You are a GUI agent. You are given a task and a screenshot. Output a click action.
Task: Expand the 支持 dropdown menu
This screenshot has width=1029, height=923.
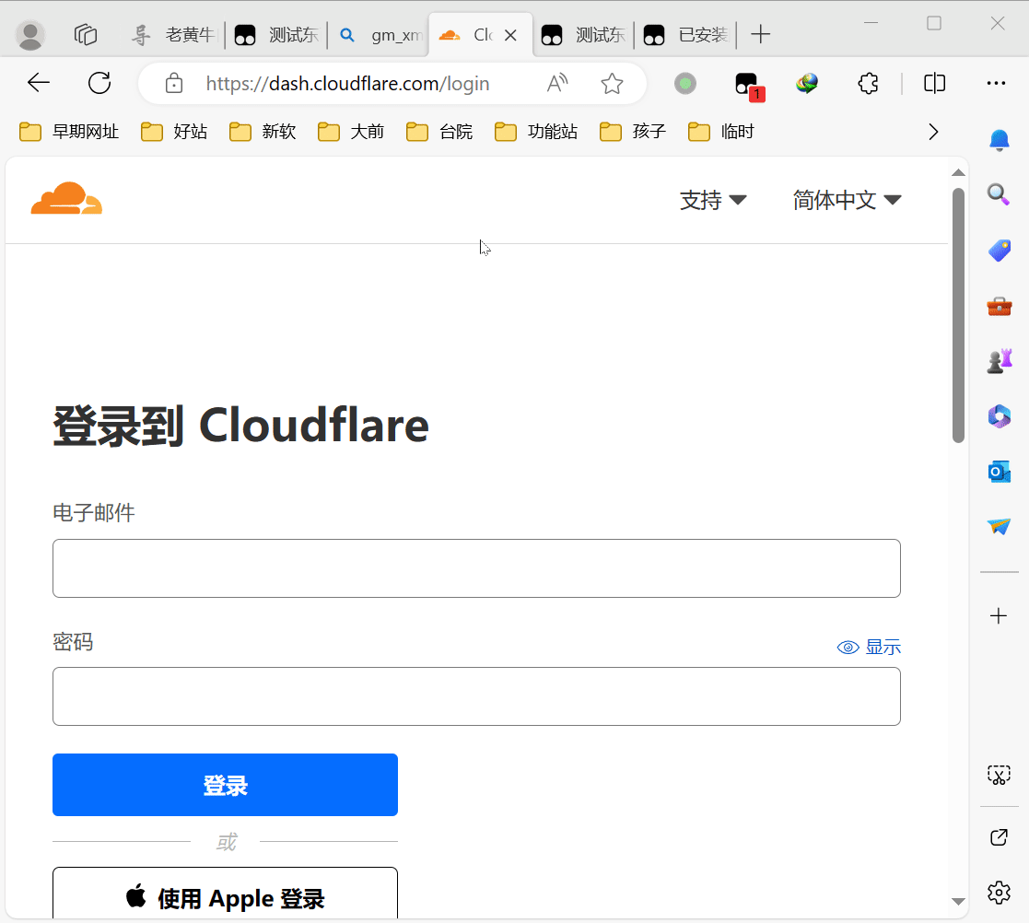712,200
